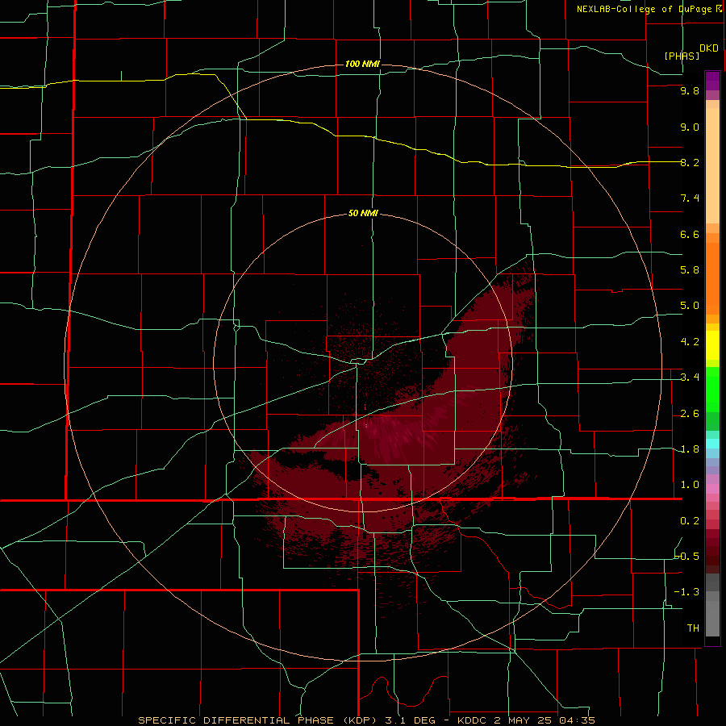Click the 4.2 scale value
Screen dimensions: 726x726
tap(690, 342)
